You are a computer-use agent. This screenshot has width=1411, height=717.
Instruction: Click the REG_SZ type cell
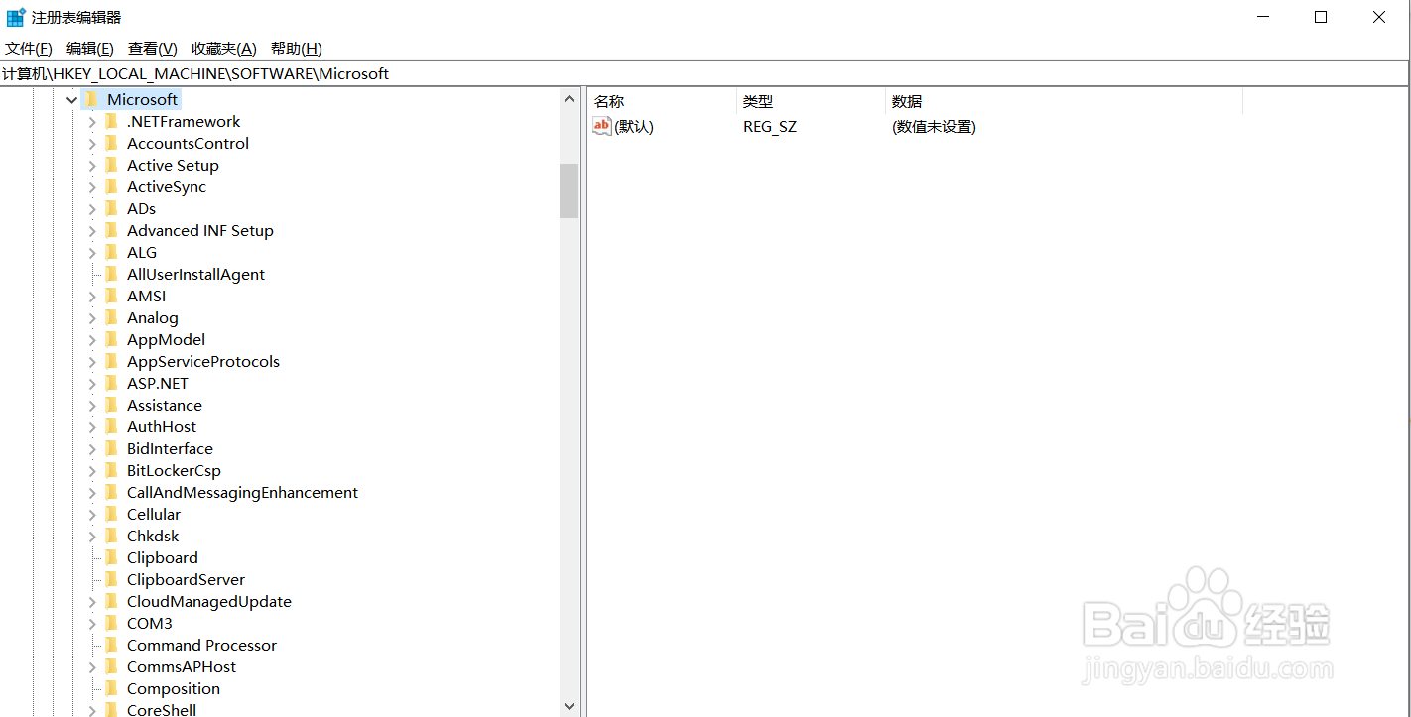[x=770, y=127]
